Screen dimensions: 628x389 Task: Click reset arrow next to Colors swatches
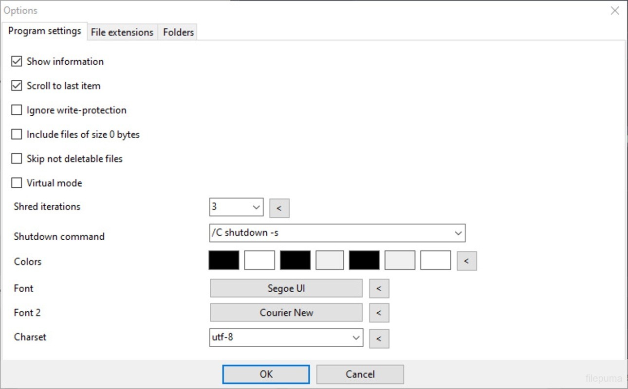pos(466,261)
